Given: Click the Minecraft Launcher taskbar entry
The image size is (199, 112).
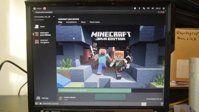Looking at the screenshot, I should (49, 104).
